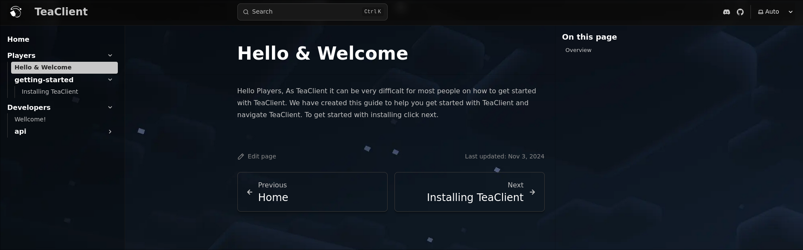Screen dimensions: 803x250
Task: Click the Ctrl K shortcut hint
Action: click(372, 12)
